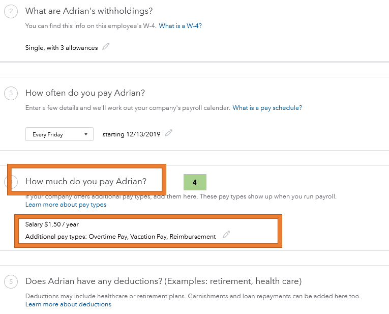Expand the "Every Friday" pay frequency dropdown

click(x=59, y=134)
